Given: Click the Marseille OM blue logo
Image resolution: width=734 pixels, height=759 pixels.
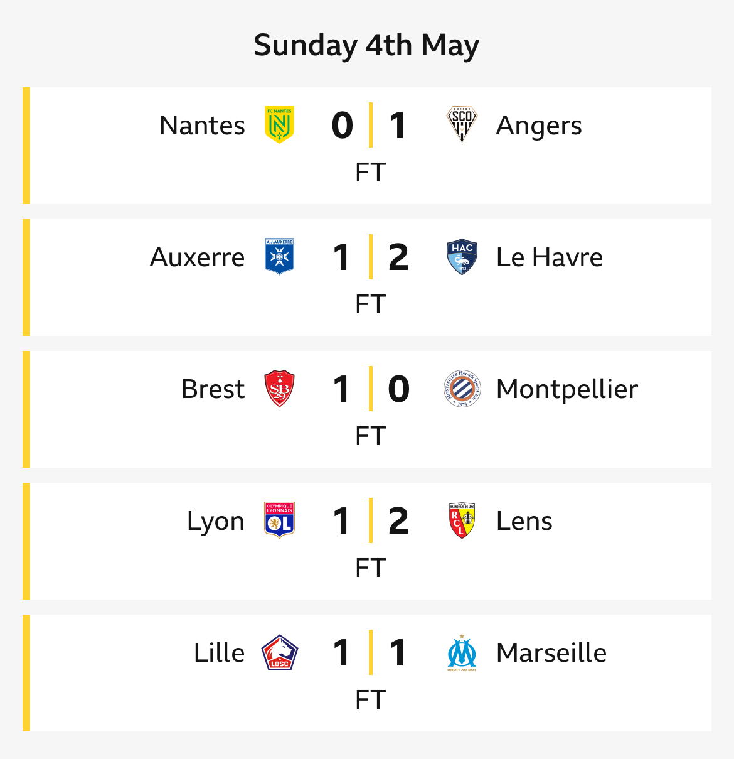Looking at the screenshot, I should [462, 652].
